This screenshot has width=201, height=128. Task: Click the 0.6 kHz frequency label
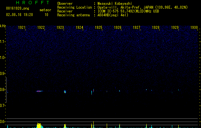(x=3, y=122)
